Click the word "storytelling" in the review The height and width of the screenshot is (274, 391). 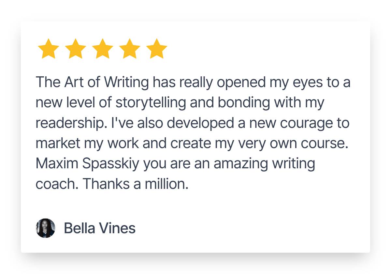151,103
